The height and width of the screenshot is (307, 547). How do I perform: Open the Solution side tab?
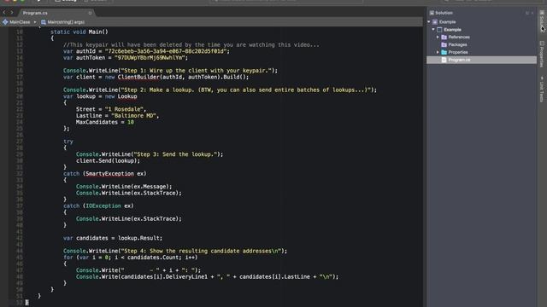pyautogui.click(x=542, y=20)
